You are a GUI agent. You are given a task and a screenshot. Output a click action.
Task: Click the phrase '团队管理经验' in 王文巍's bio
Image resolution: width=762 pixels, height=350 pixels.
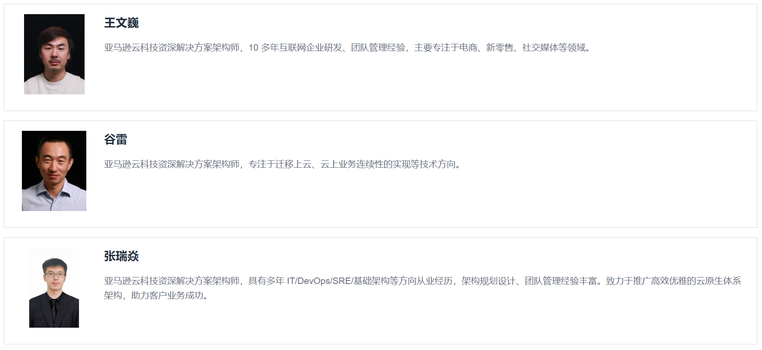tap(378, 48)
